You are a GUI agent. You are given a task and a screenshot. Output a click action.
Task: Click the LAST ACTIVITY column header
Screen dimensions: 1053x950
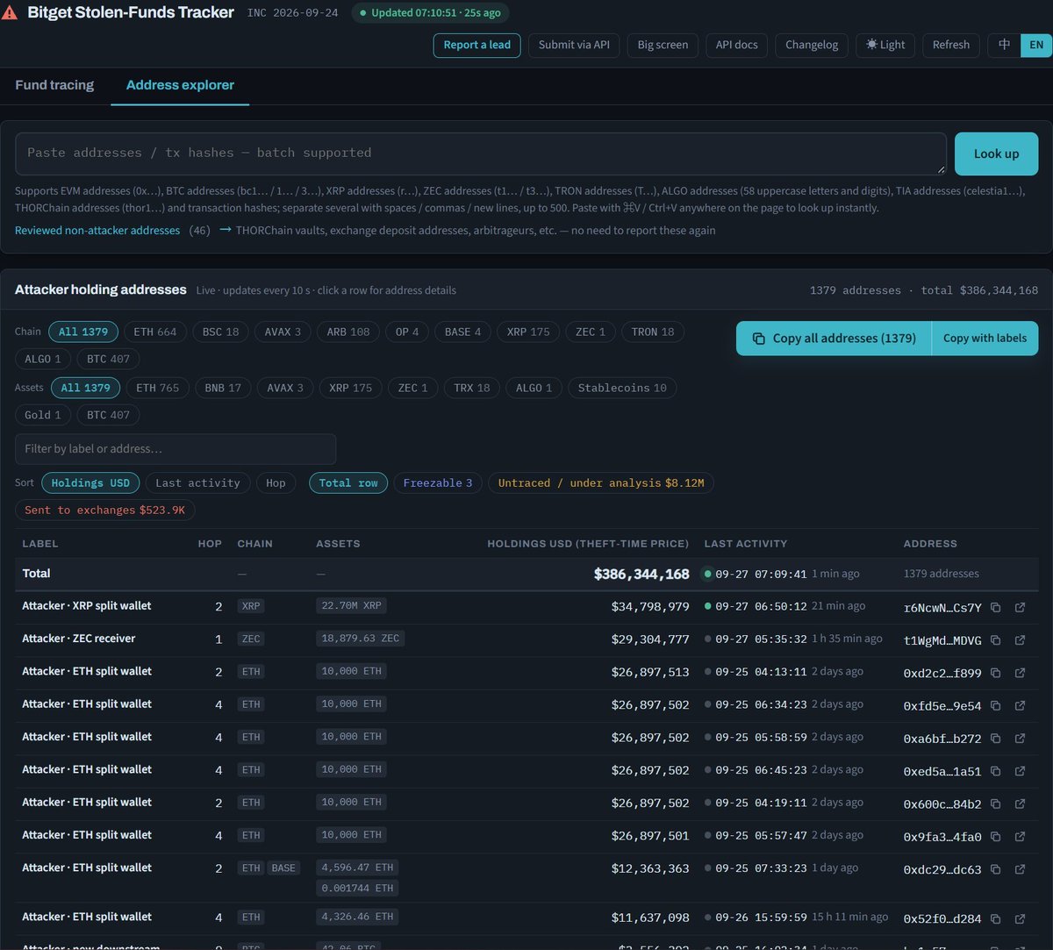click(x=745, y=543)
